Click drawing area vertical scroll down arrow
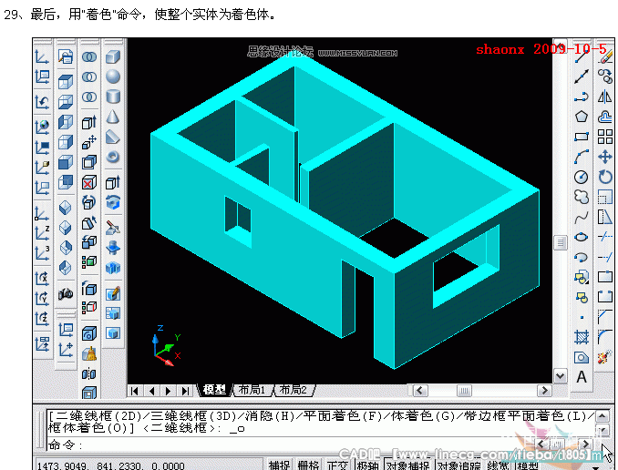The height and width of the screenshot is (470, 618). click(x=560, y=376)
